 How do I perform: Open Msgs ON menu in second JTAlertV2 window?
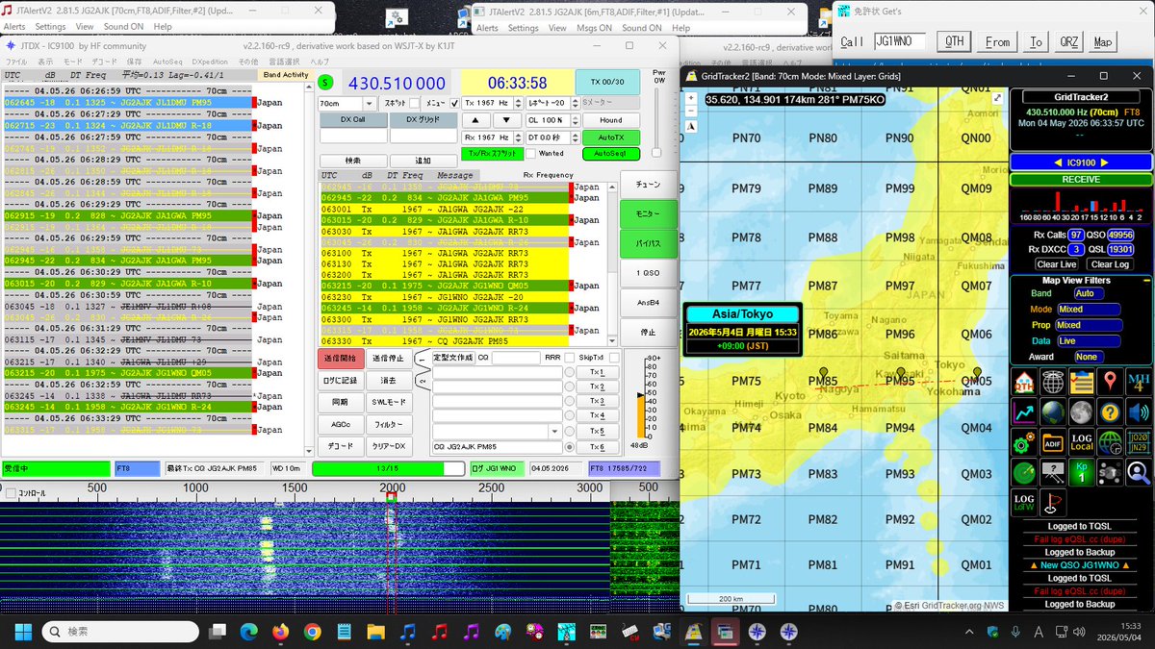click(x=595, y=27)
